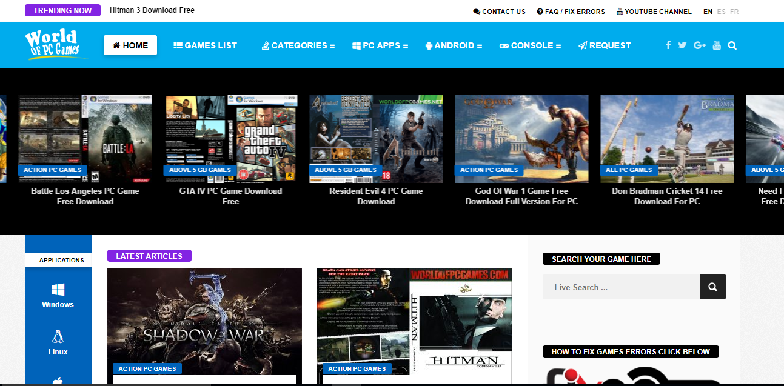Viewport: 784px width, 386px height.
Task: Open Resident Evil 4 cover thumbnail
Action: tap(376, 139)
